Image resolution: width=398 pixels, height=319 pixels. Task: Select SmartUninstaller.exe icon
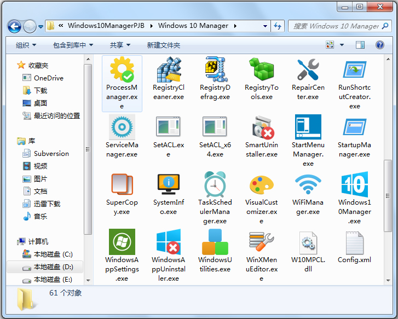pos(262,127)
